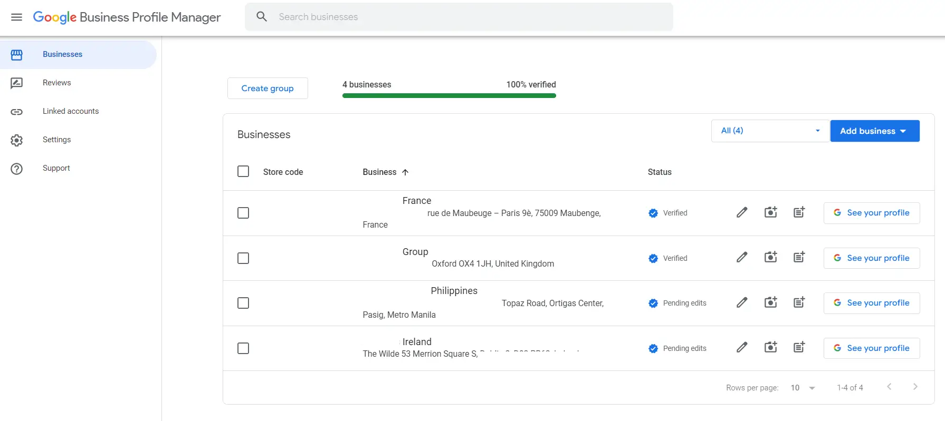
Task: Click the Create group button
Action: [x=268, y=88]
